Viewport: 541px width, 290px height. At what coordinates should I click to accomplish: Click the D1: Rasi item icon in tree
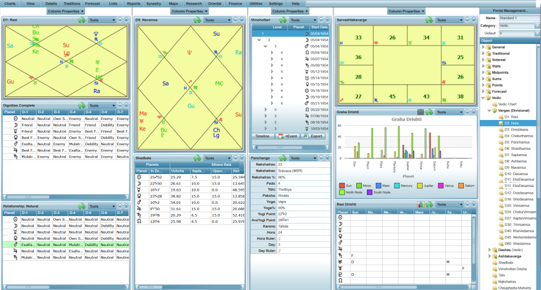point(500,117)
